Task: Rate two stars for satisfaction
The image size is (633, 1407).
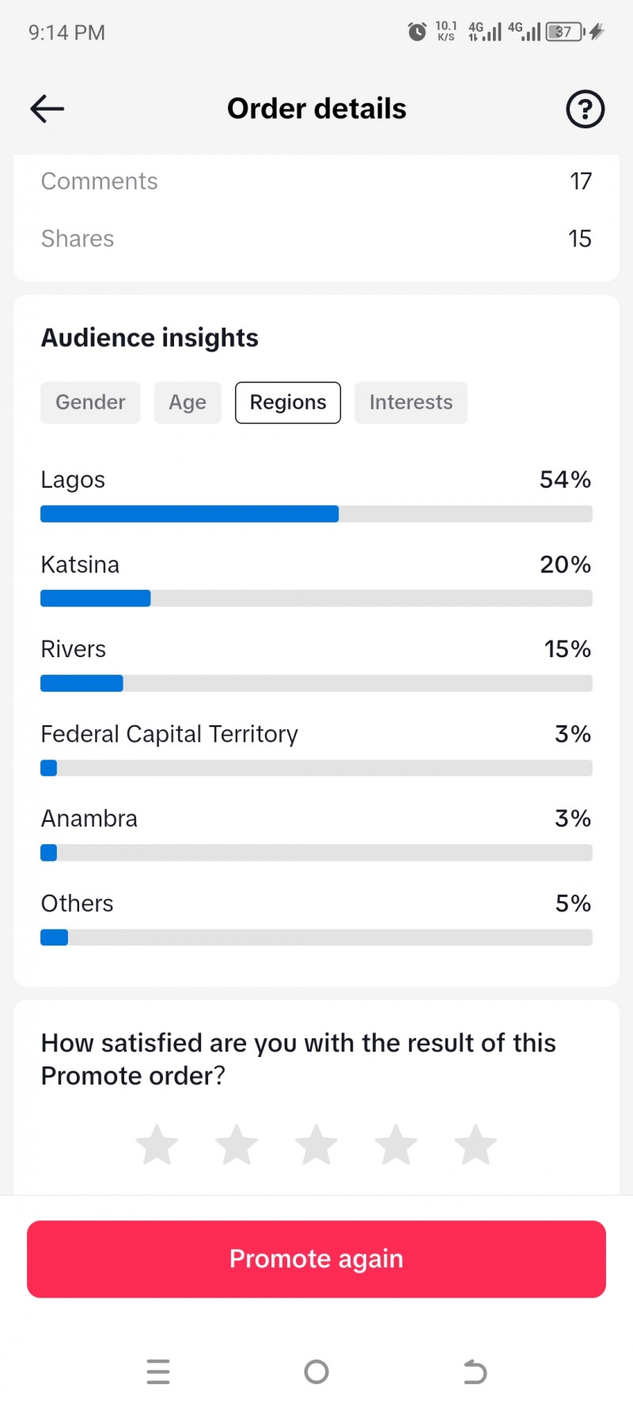Action: (x=237, y=1144)
